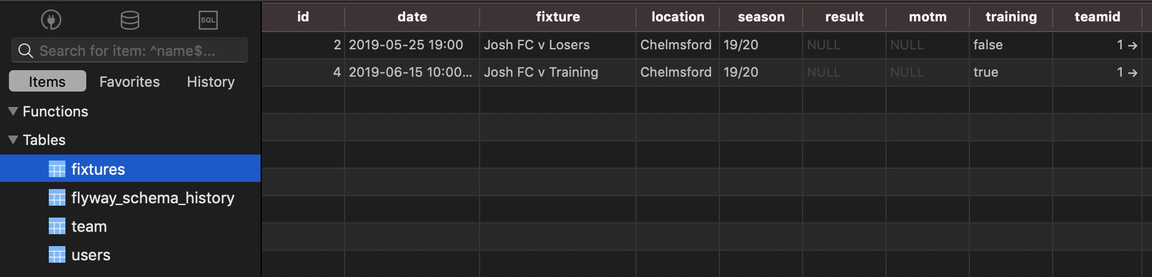This screenshot has width=1152, height=277.
Task: Open the database selector icon
Action: point(130,20)
